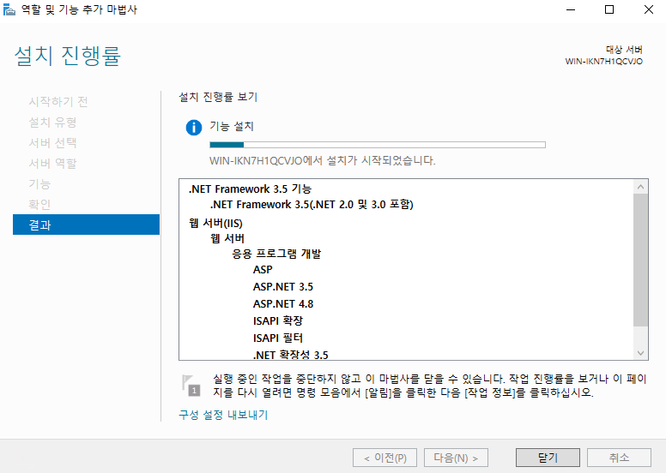This screenshot has height=473, width=666.
Task: Click the blue information icon next to 기능 설치
Action: pyautogui.click(x=194, y=128)
